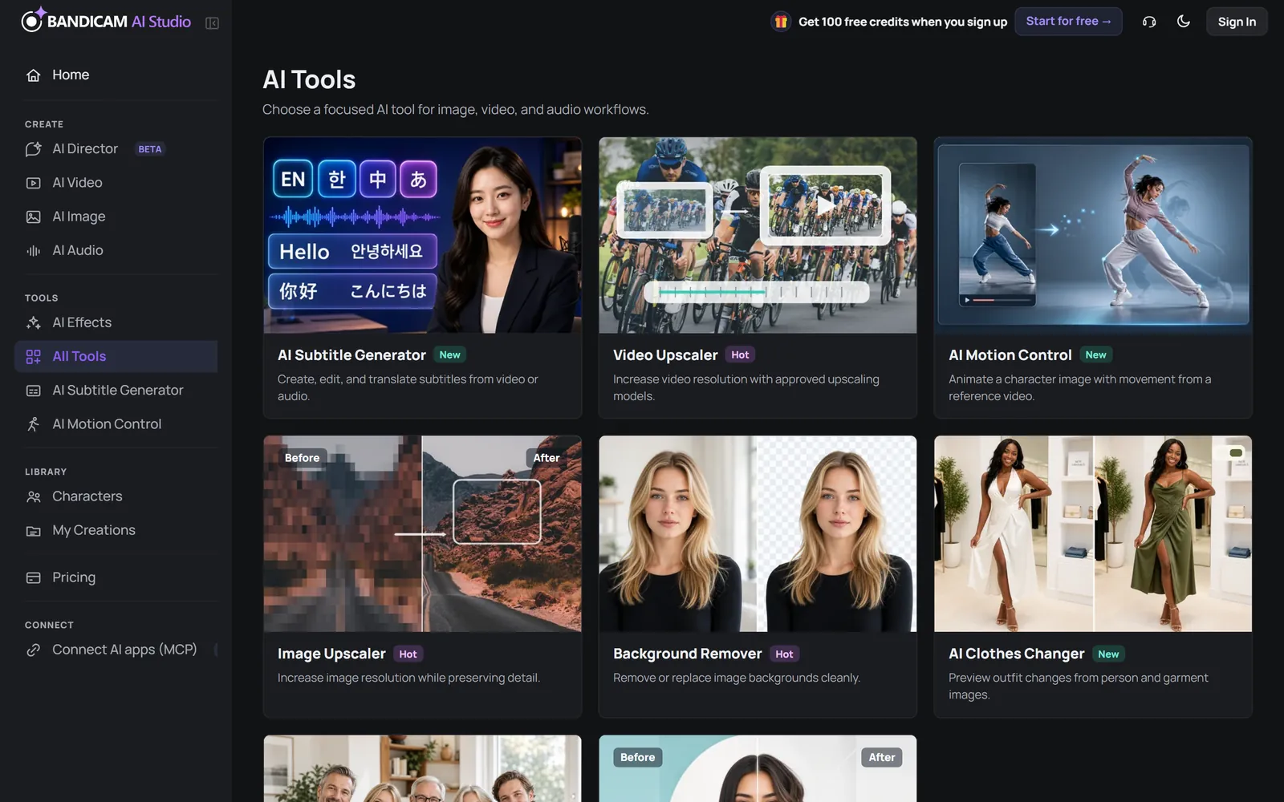The image size is (1284, 802).
Task: Click the gift box icon
Action: click(x=781, y=22)
